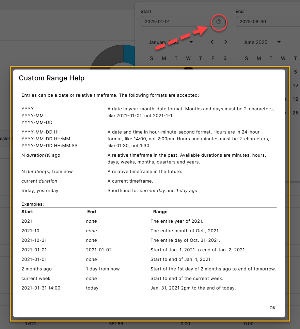Go to previous month with left chevron
This screenshot has width=300, height=329.
pos(212,42)
